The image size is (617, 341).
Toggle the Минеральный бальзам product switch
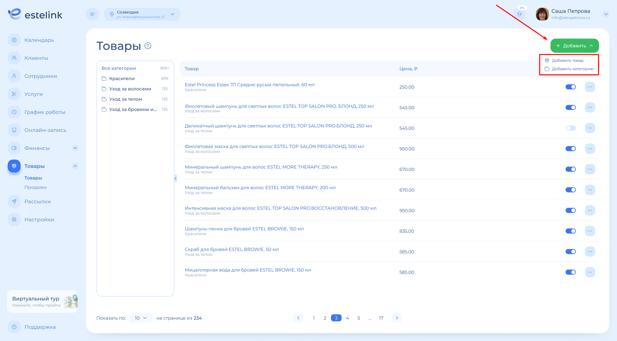coord(571,190)
